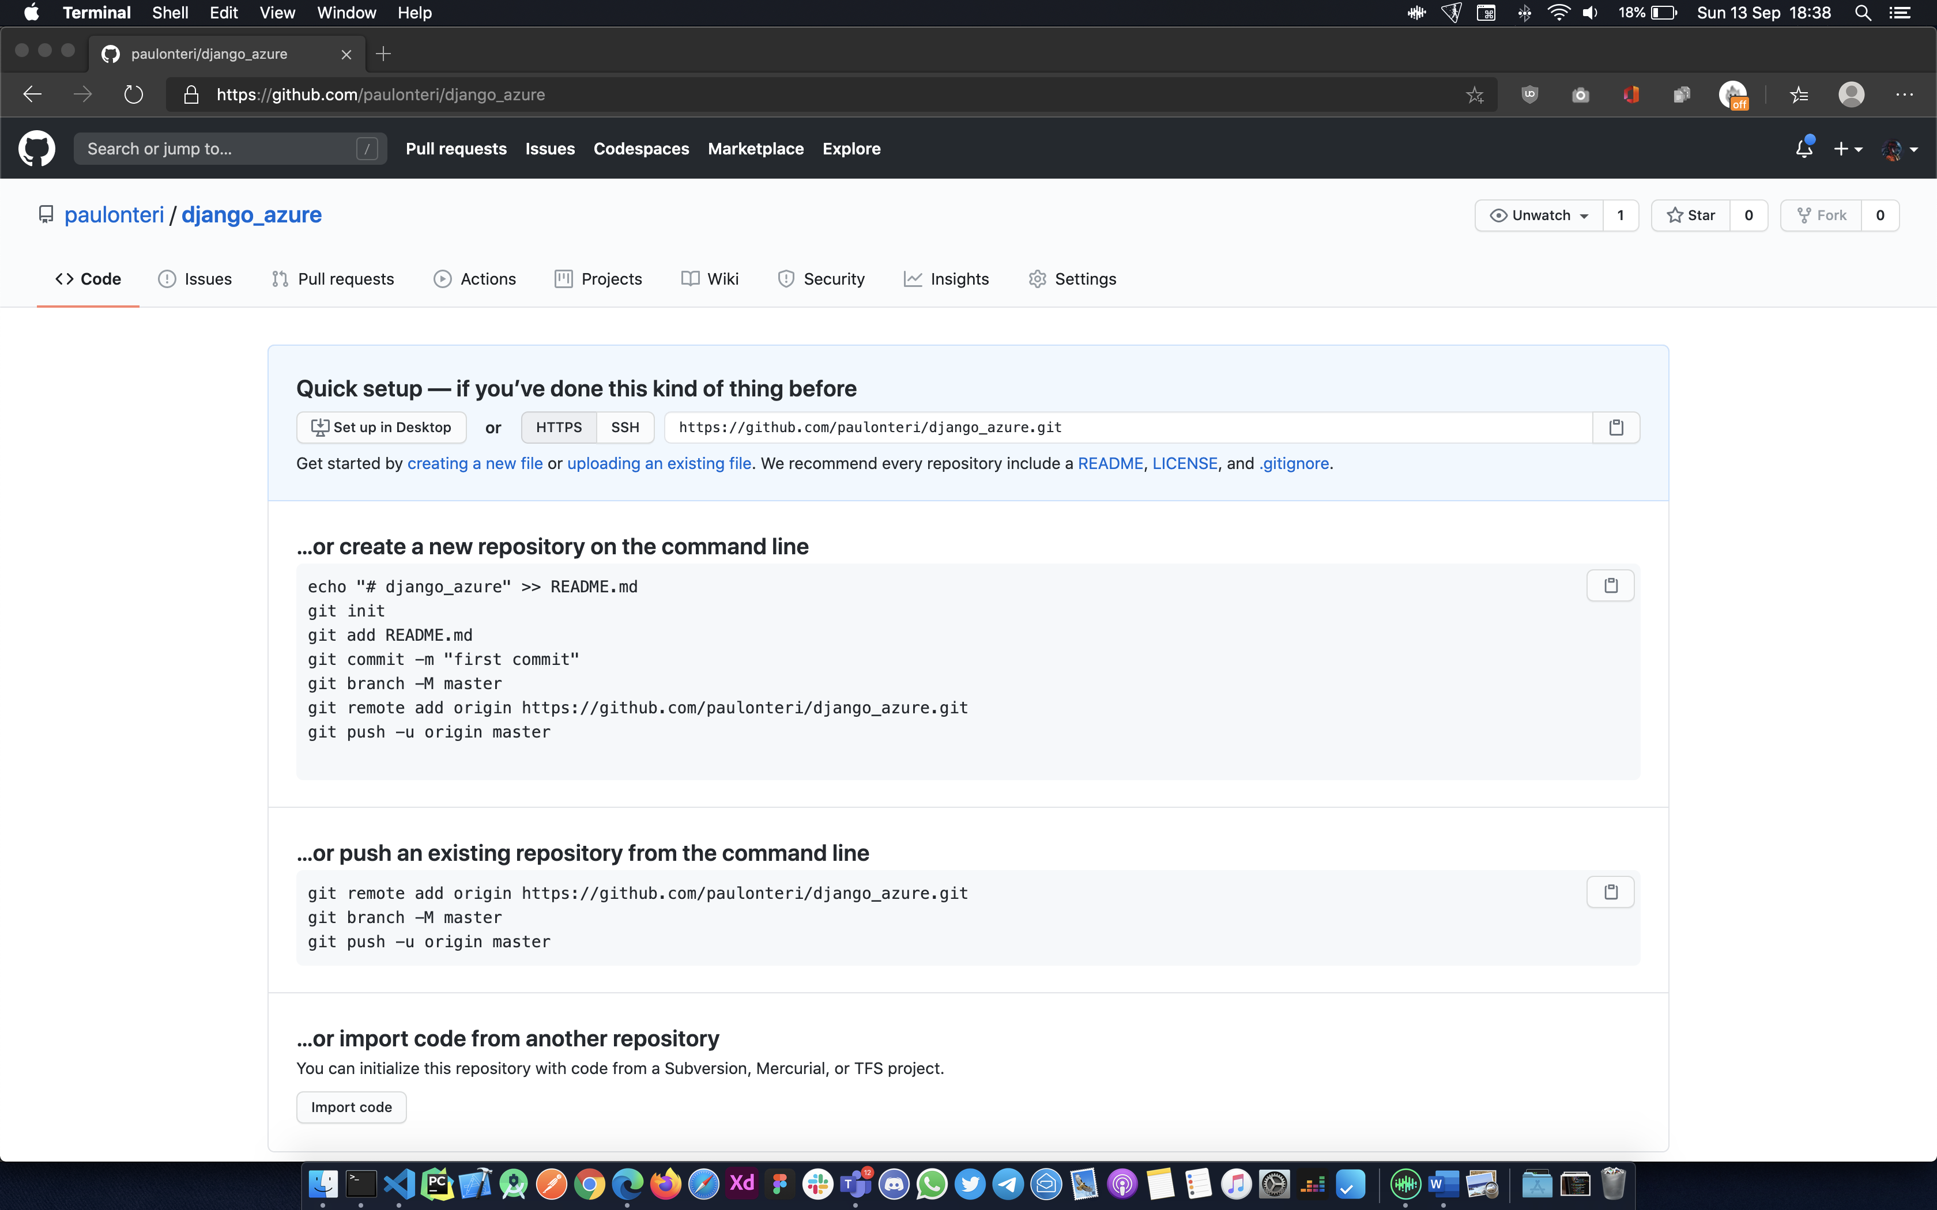Copy the create new repository commands
The height and width of the screenshot is (1210, 1937).
(x=1610, y=586)
